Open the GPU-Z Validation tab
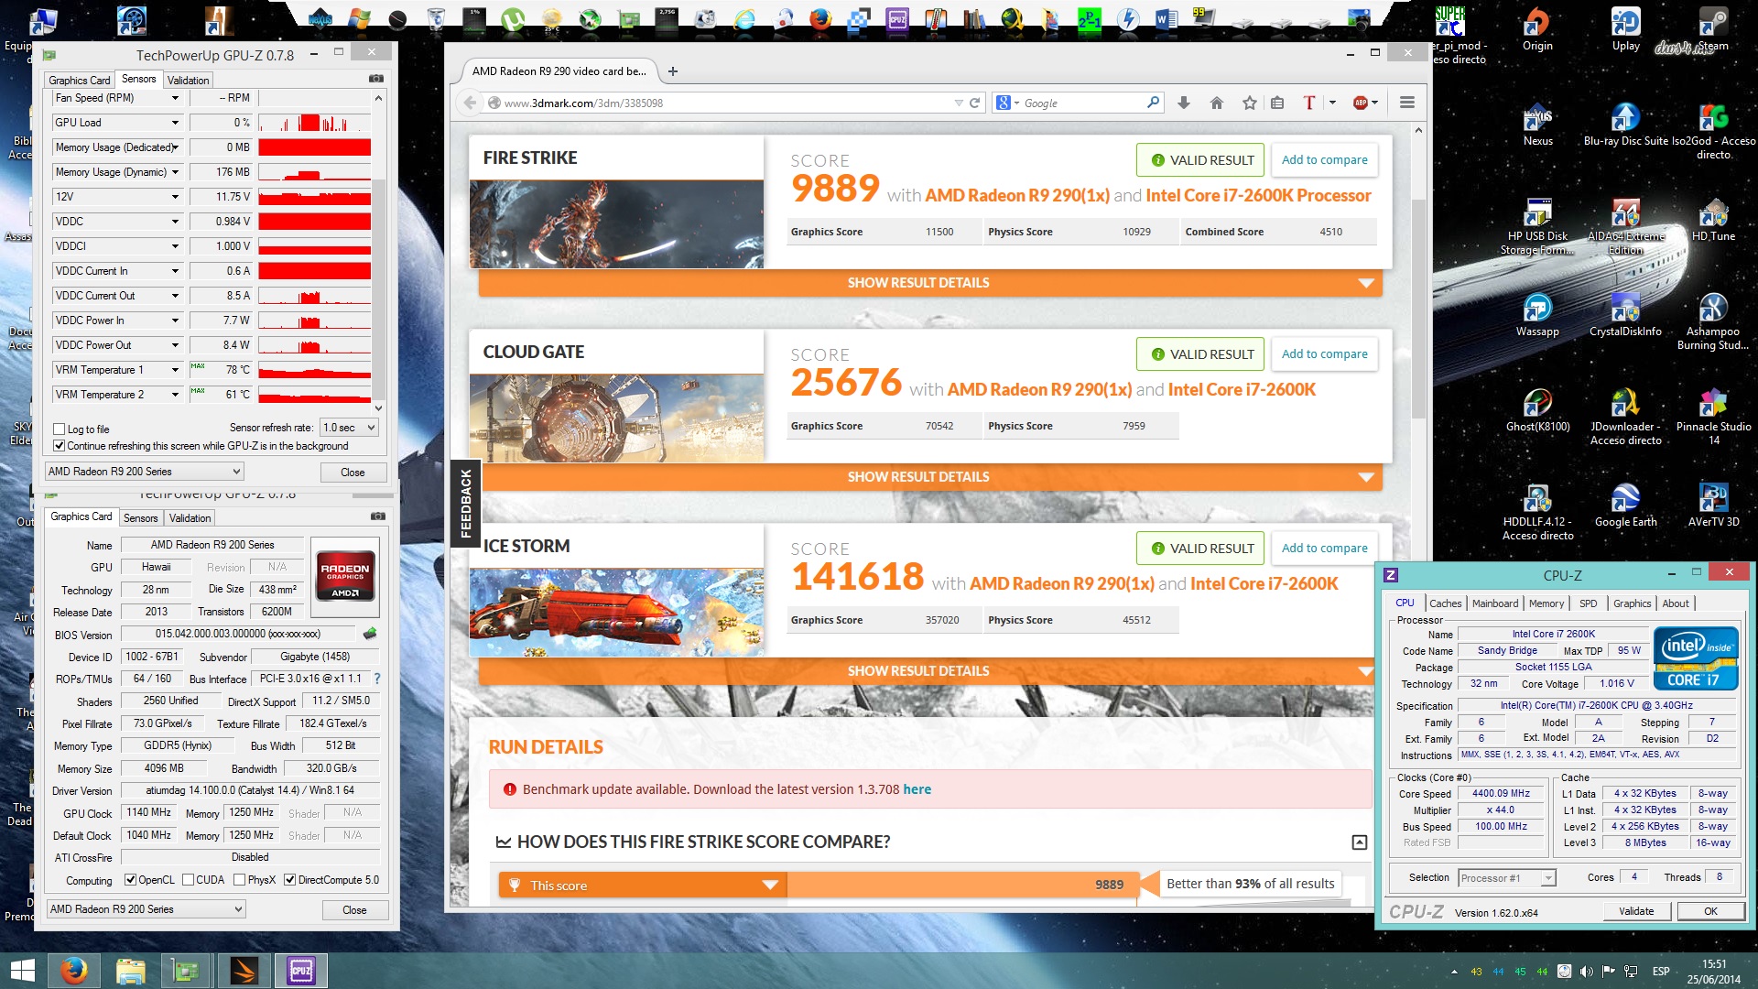This screenshot has height=989, width=1758. point(188,80)
